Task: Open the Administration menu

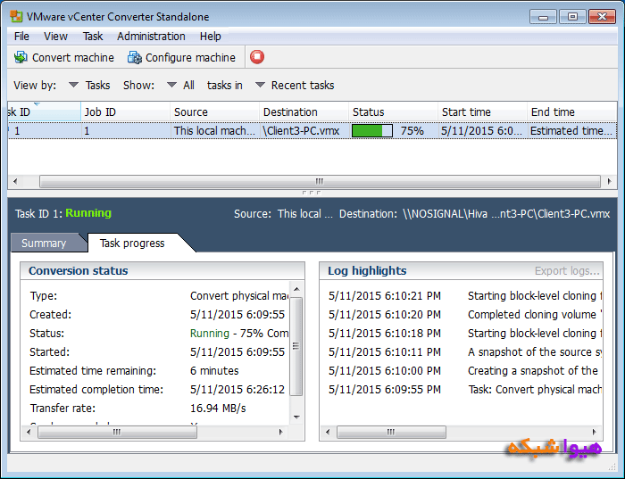Action: [x=151, y=37]
